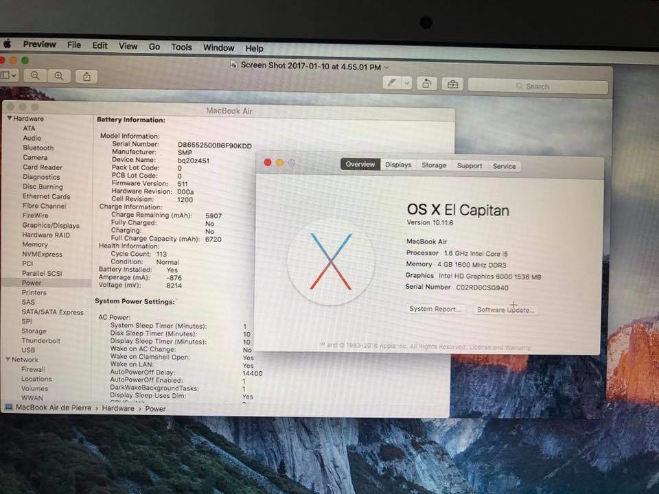Open the dropdown arrow beside the pen icon
Image resolution: width=659 pixels, height=494 pixels.
tap(406, 83)
